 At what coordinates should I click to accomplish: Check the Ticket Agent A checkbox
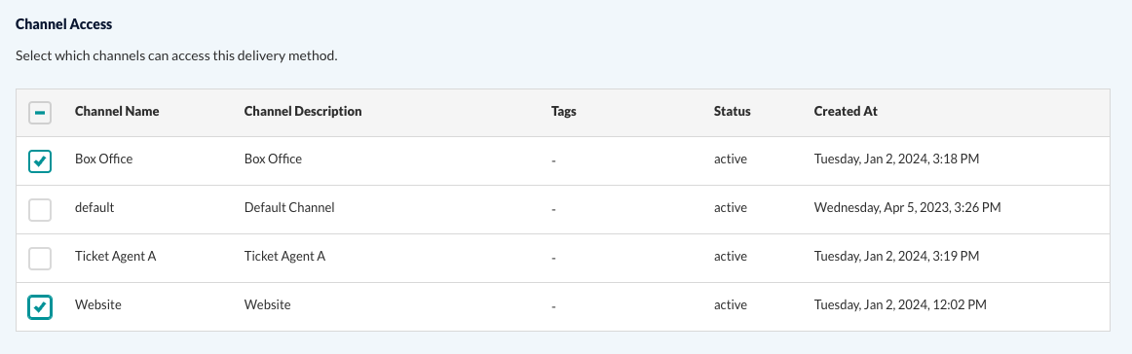[x=40, y=258]
